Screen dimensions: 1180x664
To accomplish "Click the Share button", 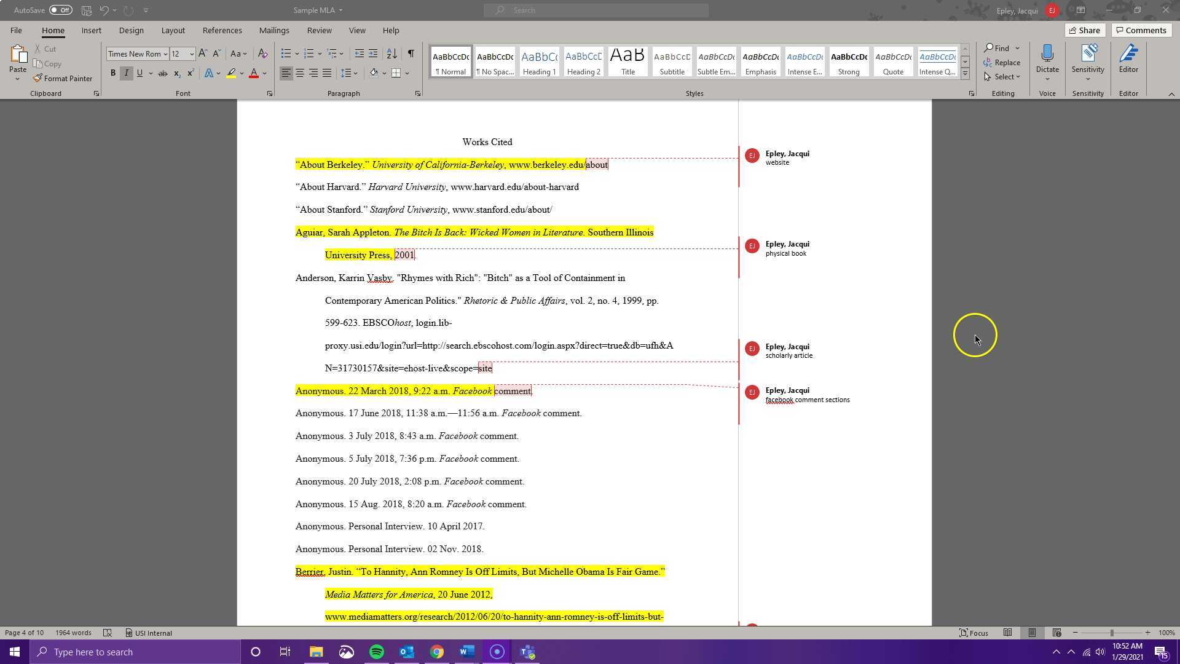I will point(1084,30).
